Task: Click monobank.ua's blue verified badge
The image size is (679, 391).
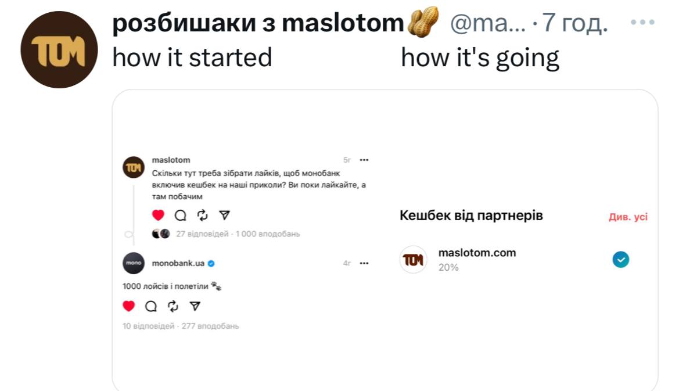Action: click(x=211, y=263)
